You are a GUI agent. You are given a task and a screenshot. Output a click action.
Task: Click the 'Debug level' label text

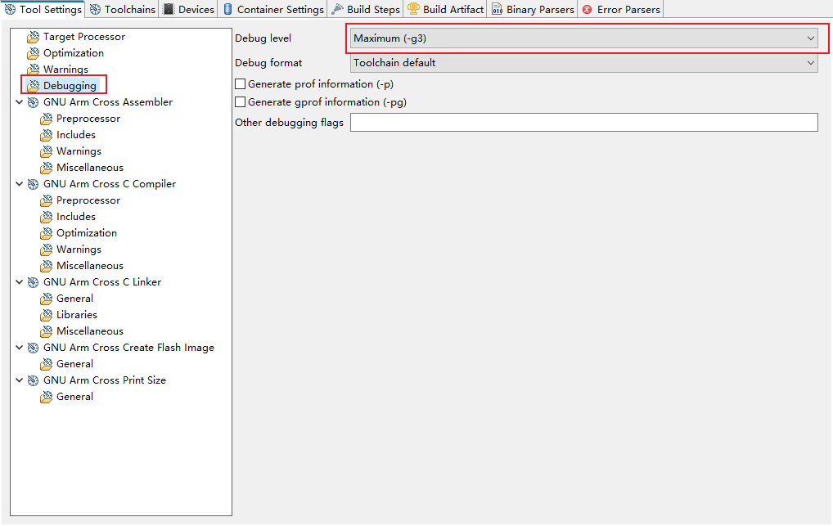pyautogui.click(x=263, y=38)
